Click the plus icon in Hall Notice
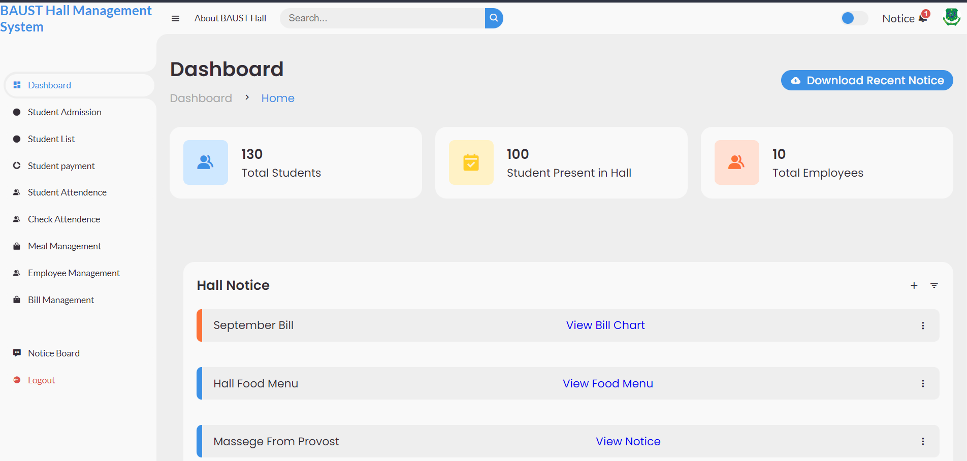Viewport: 967px width, 461px height. click(x=914, y=286)
